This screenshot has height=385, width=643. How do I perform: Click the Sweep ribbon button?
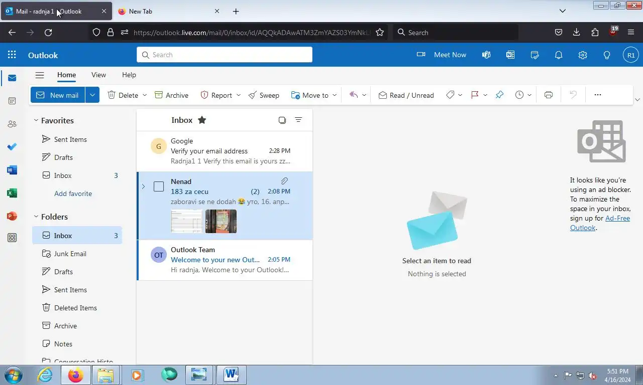click(x=264, y=95)
